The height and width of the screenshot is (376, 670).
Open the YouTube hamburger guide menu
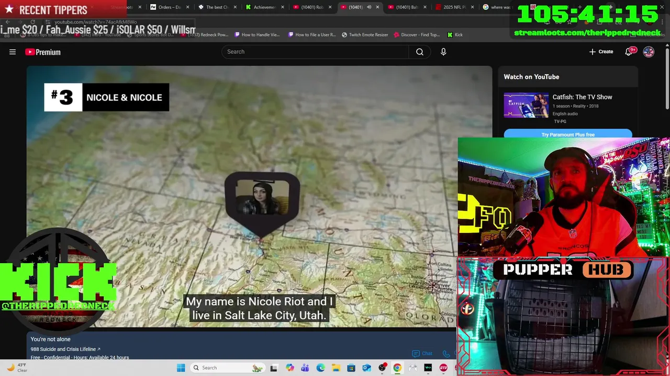tap(13, 52)
